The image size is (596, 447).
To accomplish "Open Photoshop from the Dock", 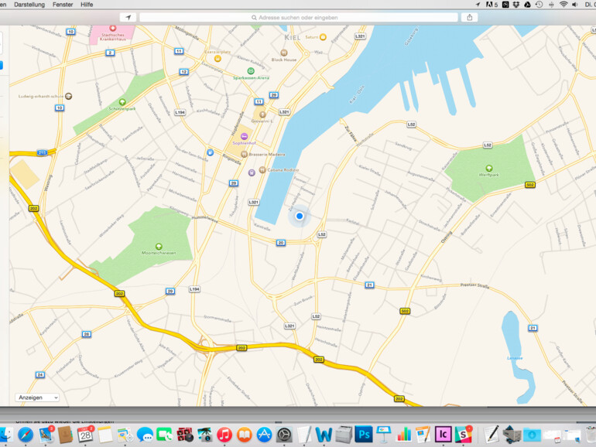I will pyautogui.click(x=364, y=435).
